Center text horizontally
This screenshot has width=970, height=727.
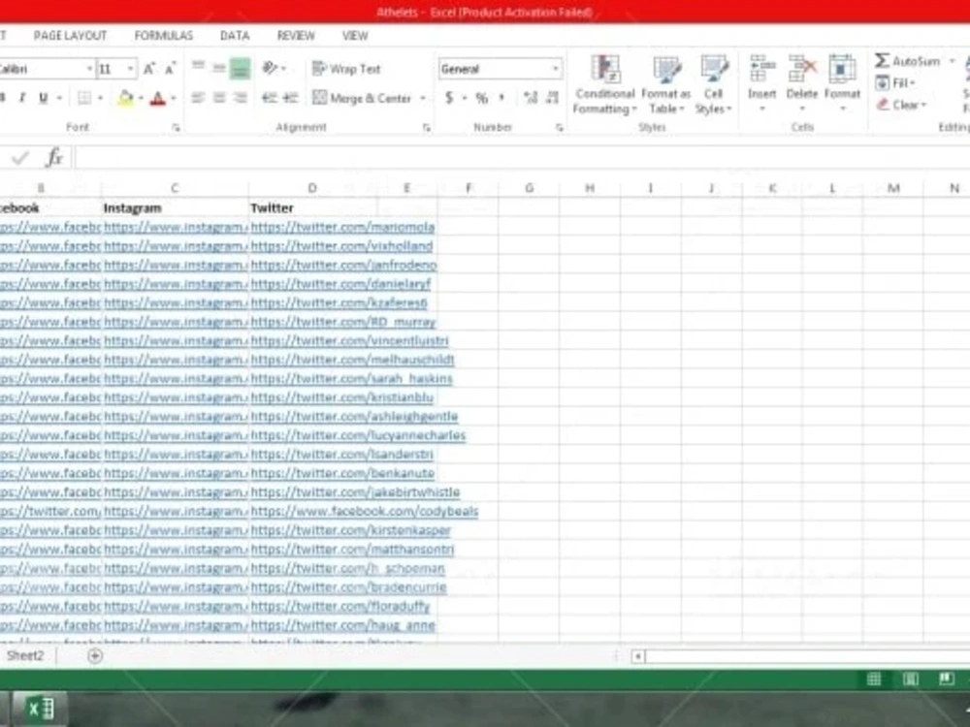[x=219, y=98]
